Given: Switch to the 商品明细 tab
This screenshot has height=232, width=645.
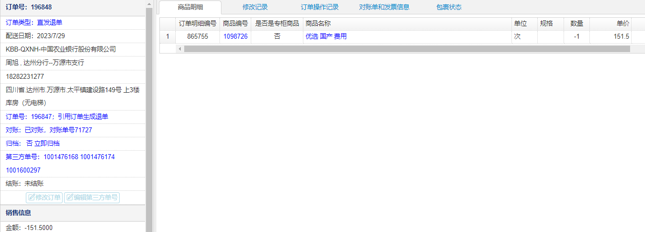Looking at the screenshot, I should [191, 7].
